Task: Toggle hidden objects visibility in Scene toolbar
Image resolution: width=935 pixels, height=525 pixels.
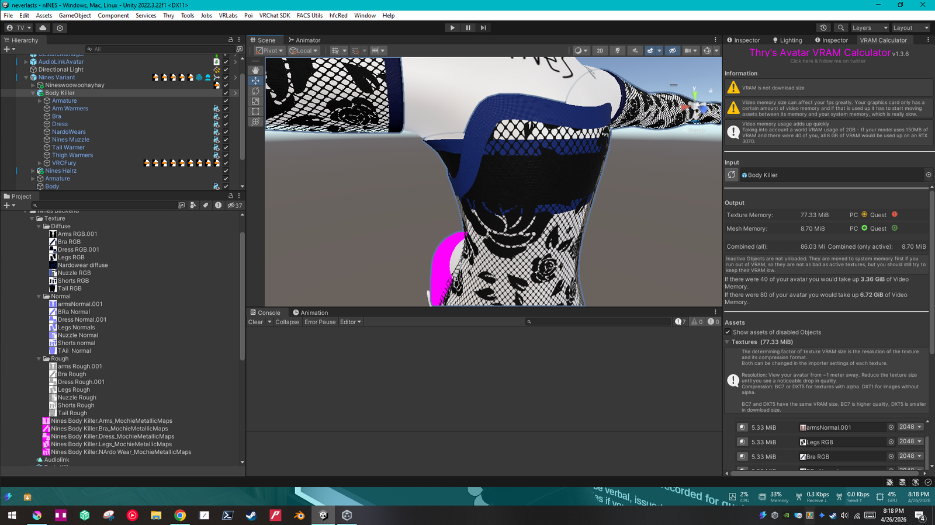Action: point(673,51)
